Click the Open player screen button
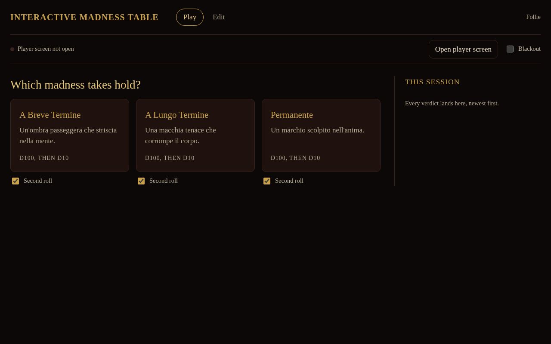Image resolution: width=551 pixels, height=344 pixels. point(463,49)
